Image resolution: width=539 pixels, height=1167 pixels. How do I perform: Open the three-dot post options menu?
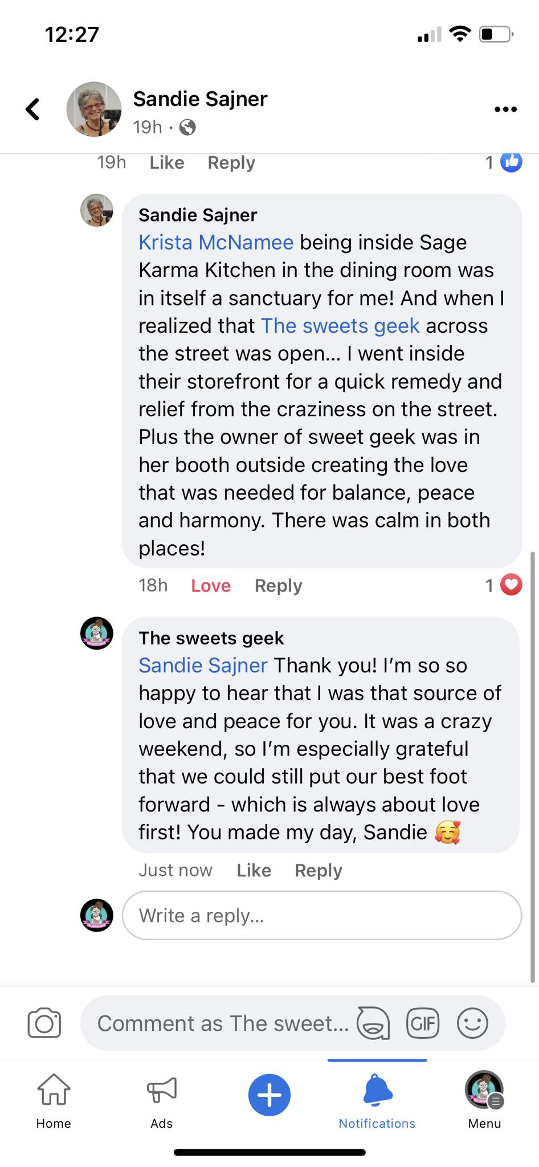tap(505, 109)
